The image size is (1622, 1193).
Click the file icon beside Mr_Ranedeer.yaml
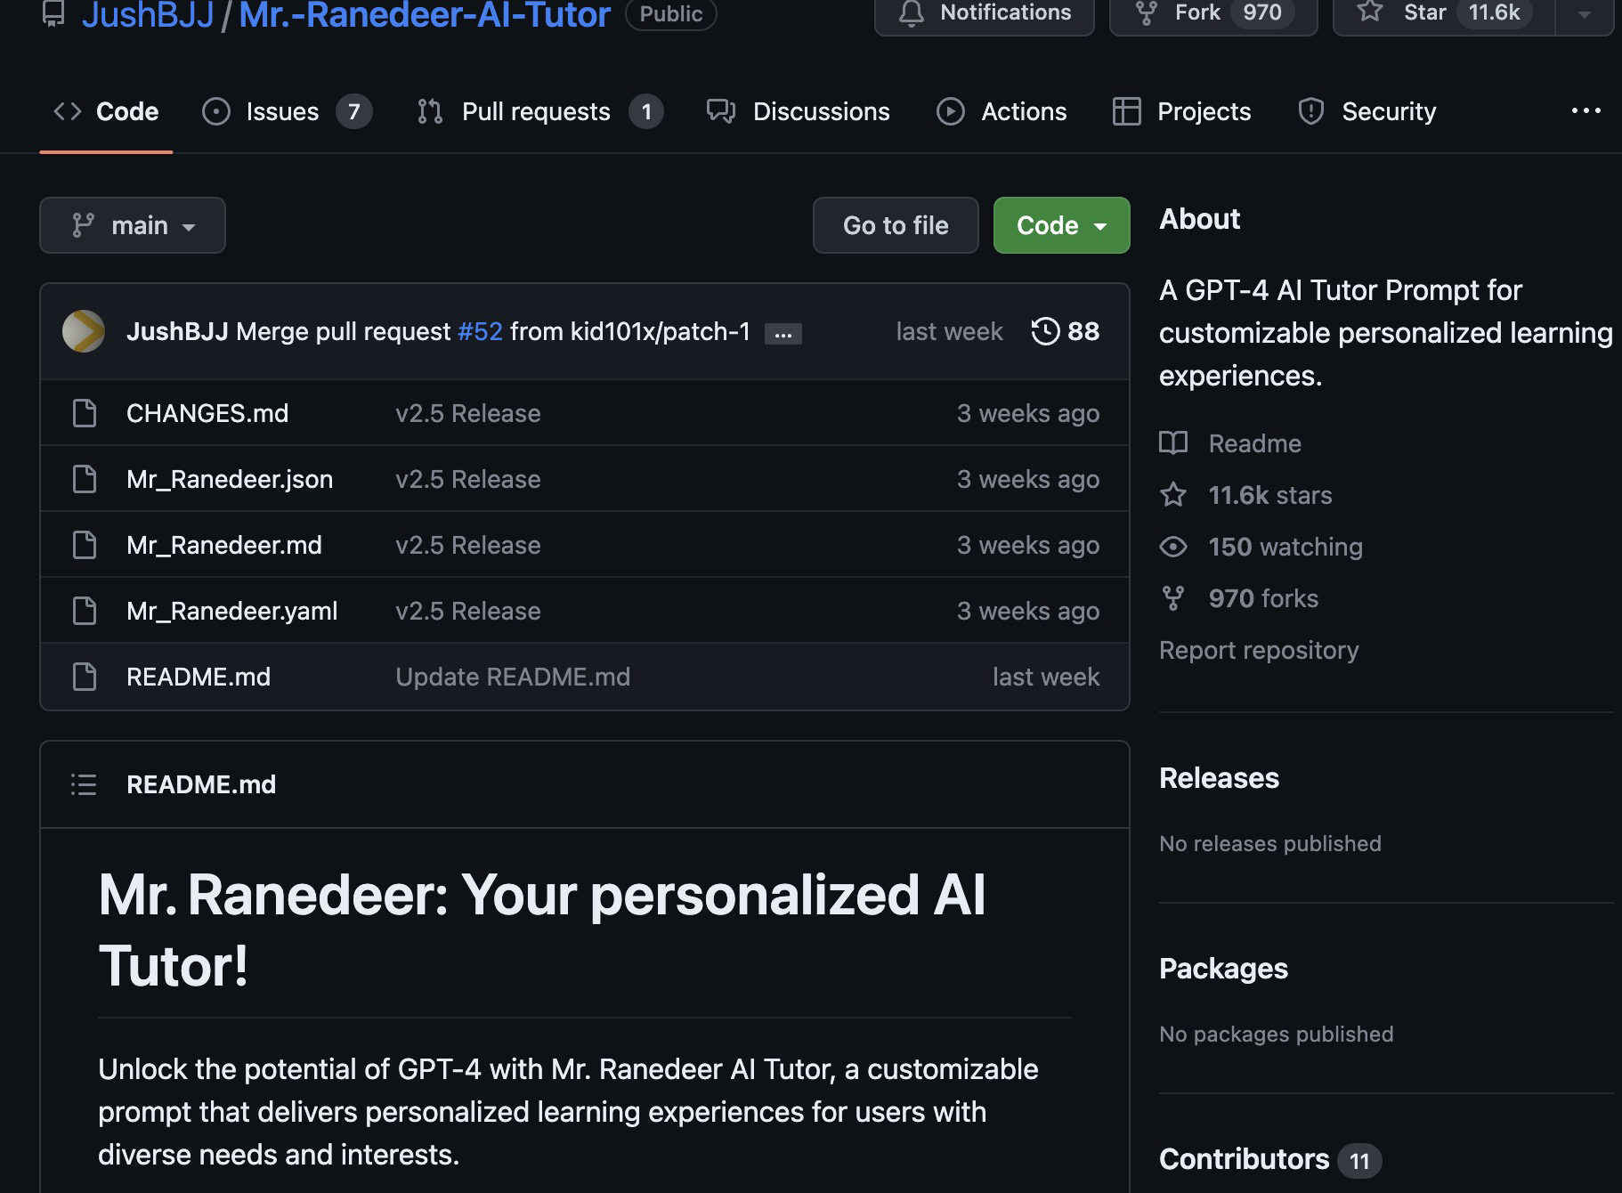pyautogui.click(x=85, y=611)
